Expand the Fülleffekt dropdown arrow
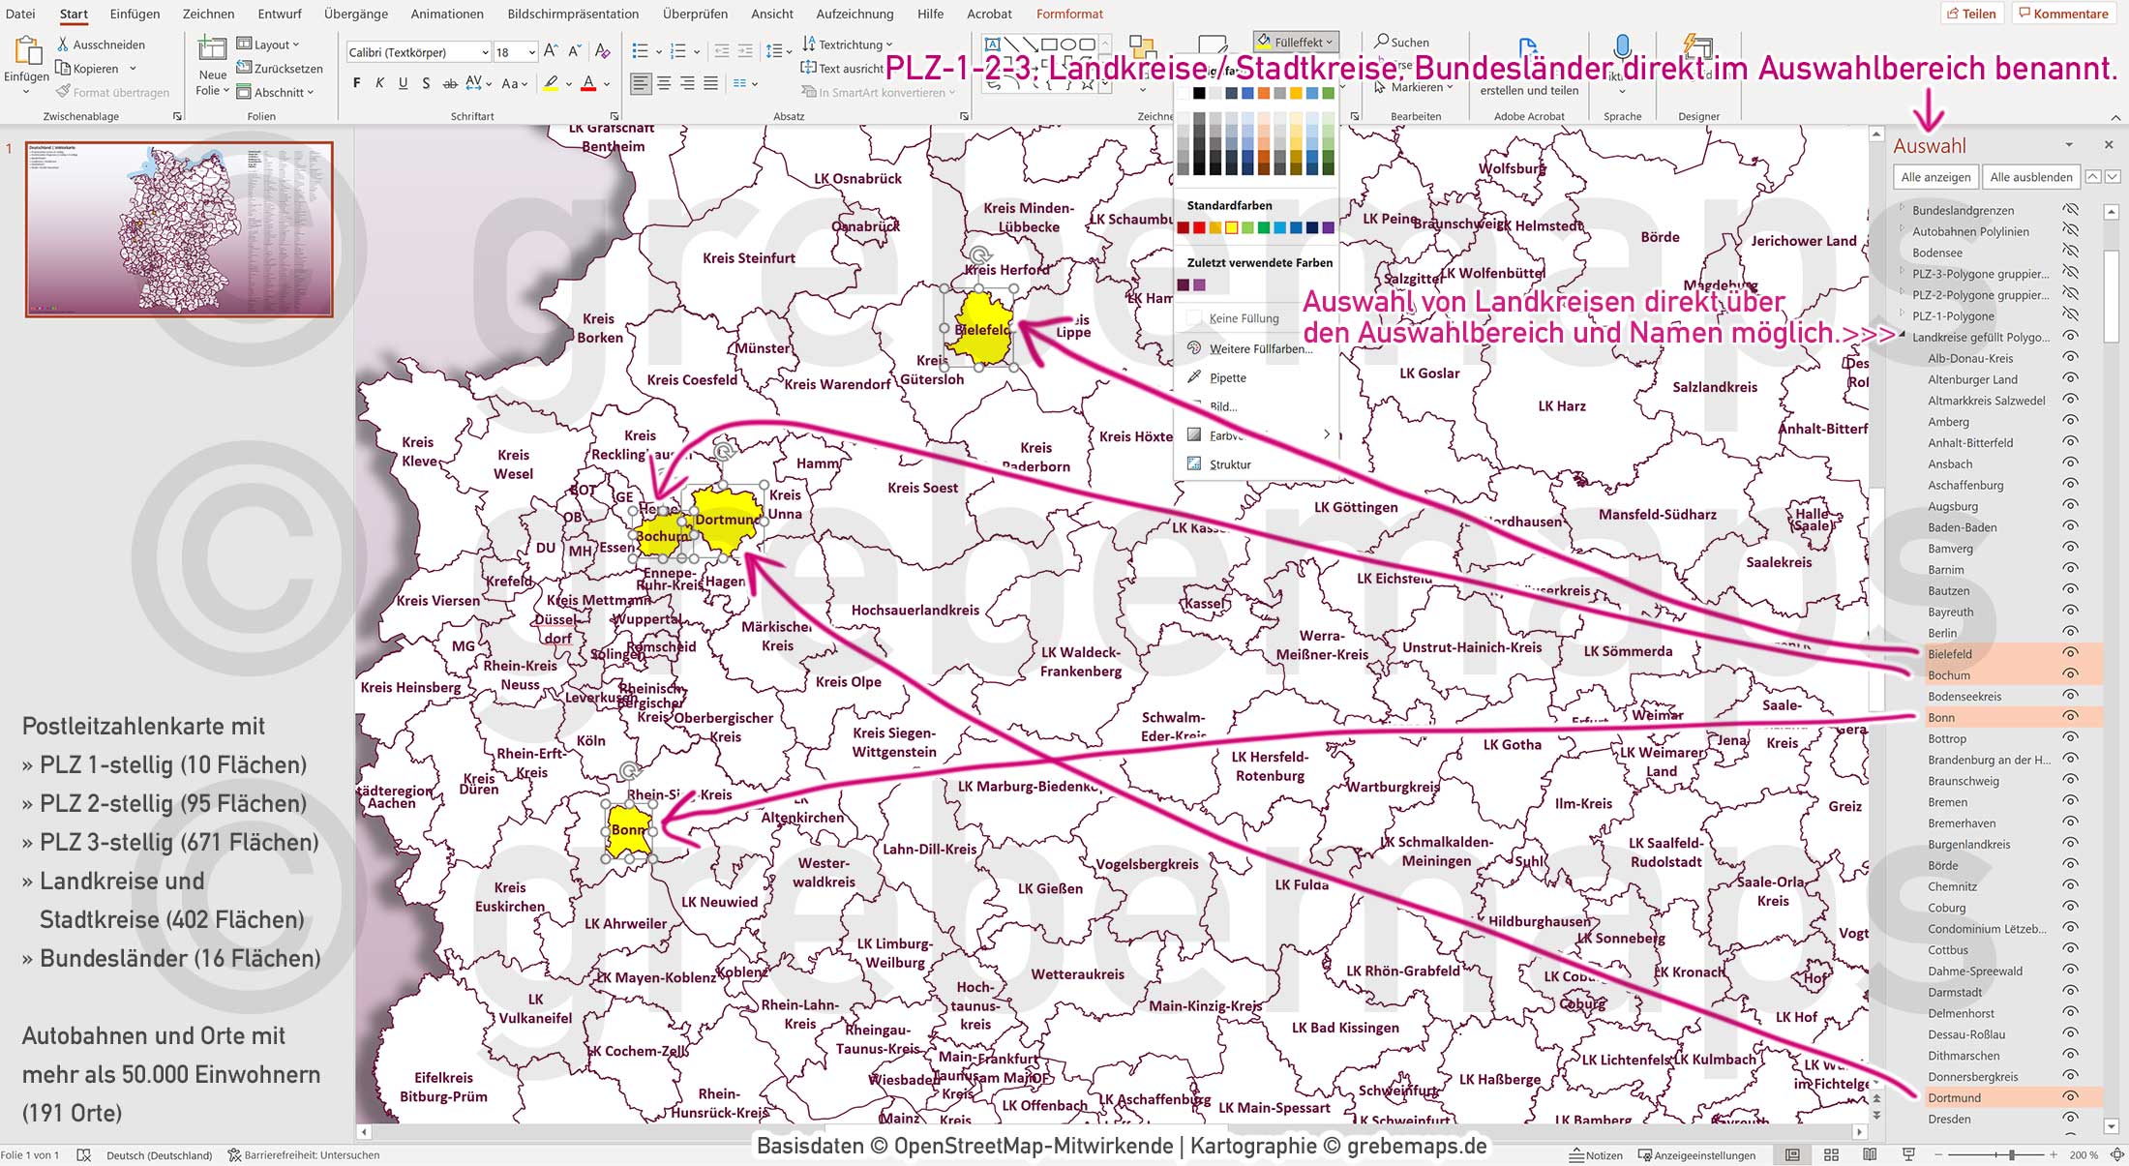The width and height of the screenshot is (2129, 1166). (x=1330, y=42)
